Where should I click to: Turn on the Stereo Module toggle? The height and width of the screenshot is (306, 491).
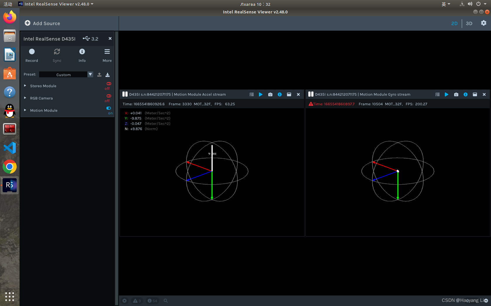108,84
